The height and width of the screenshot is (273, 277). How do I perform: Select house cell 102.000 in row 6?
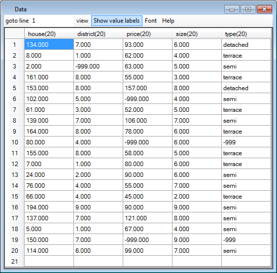click(49, 99)
